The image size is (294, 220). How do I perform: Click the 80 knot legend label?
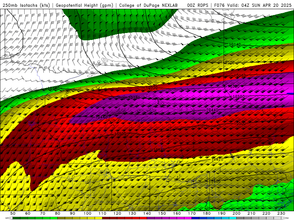pos(58,213)
